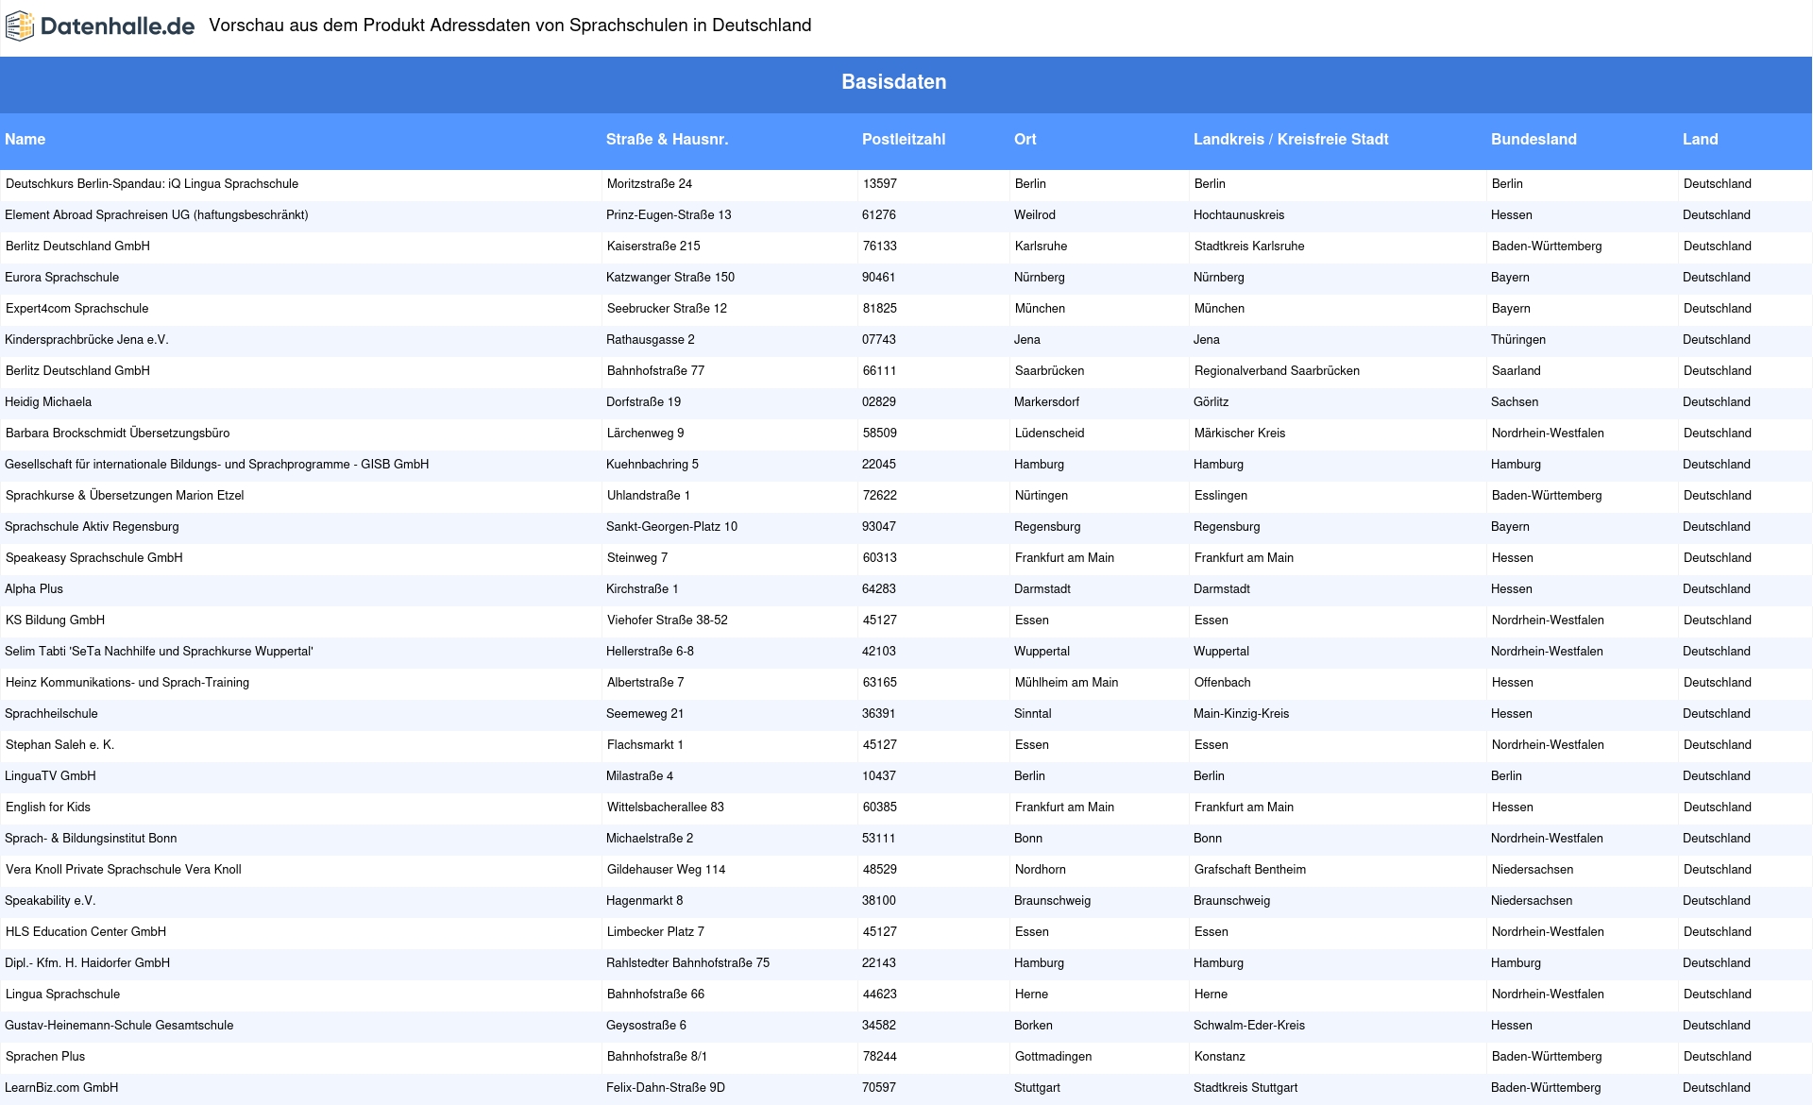Viewport: 1813px width, 1105px height.
Task: Click Prinz-Eugen-Straße 13 cell
Action: pyautogui.click(x=669, y=215)
